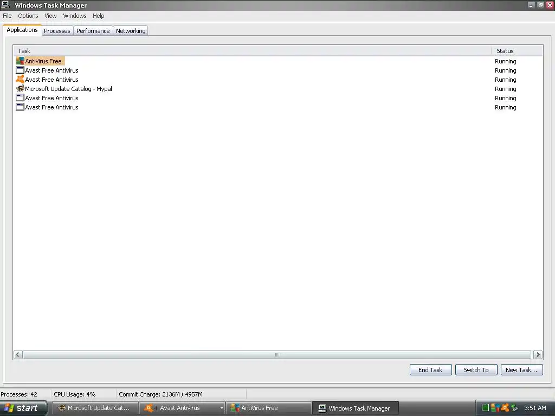Viewport: 555px width, 416px height.
Task: Click the green CPU meter tray icon
Action: [x=486, y=408]
